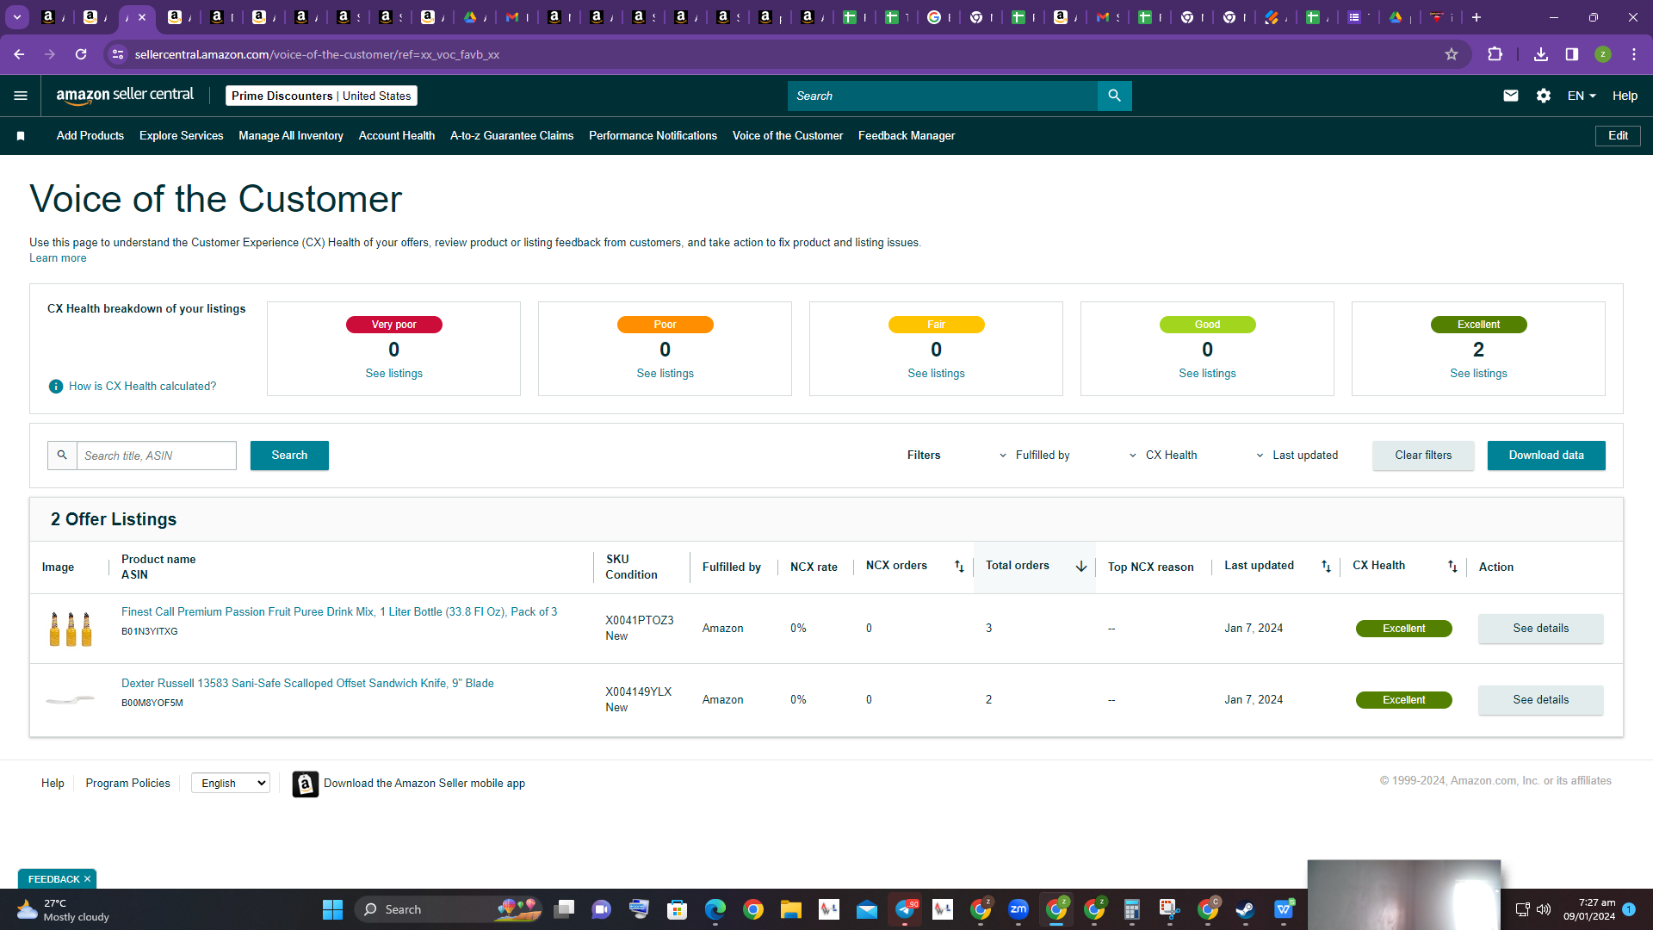Sort by the NCX orders column arrows
Viewport: 1653px width, 930px height.
pyautogui.click(x=959, y=566)
